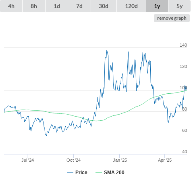Click the 140 y-axis value label

coord(183,45)
